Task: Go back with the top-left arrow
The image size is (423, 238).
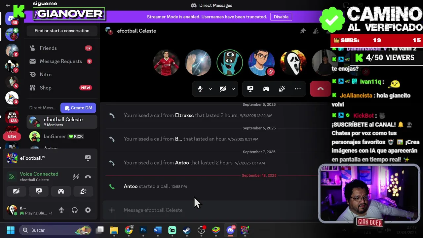Action: 8,5
